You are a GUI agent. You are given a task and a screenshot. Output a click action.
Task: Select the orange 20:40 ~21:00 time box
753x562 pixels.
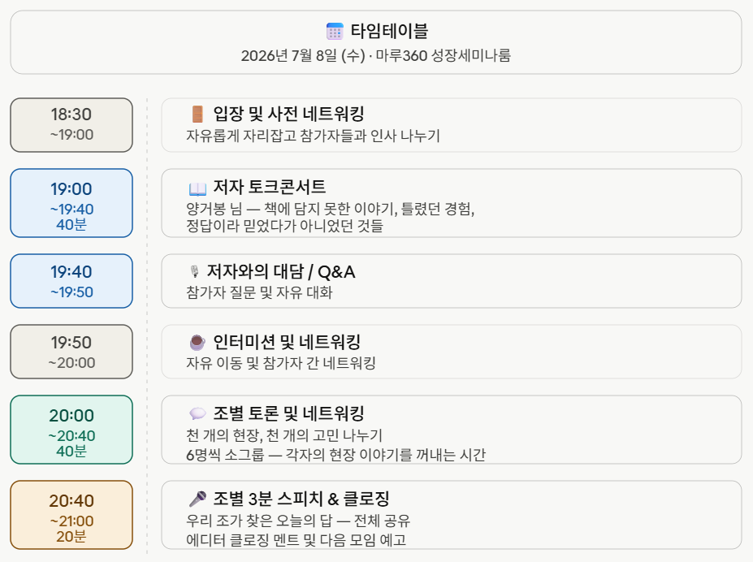[x=71, y=515]
